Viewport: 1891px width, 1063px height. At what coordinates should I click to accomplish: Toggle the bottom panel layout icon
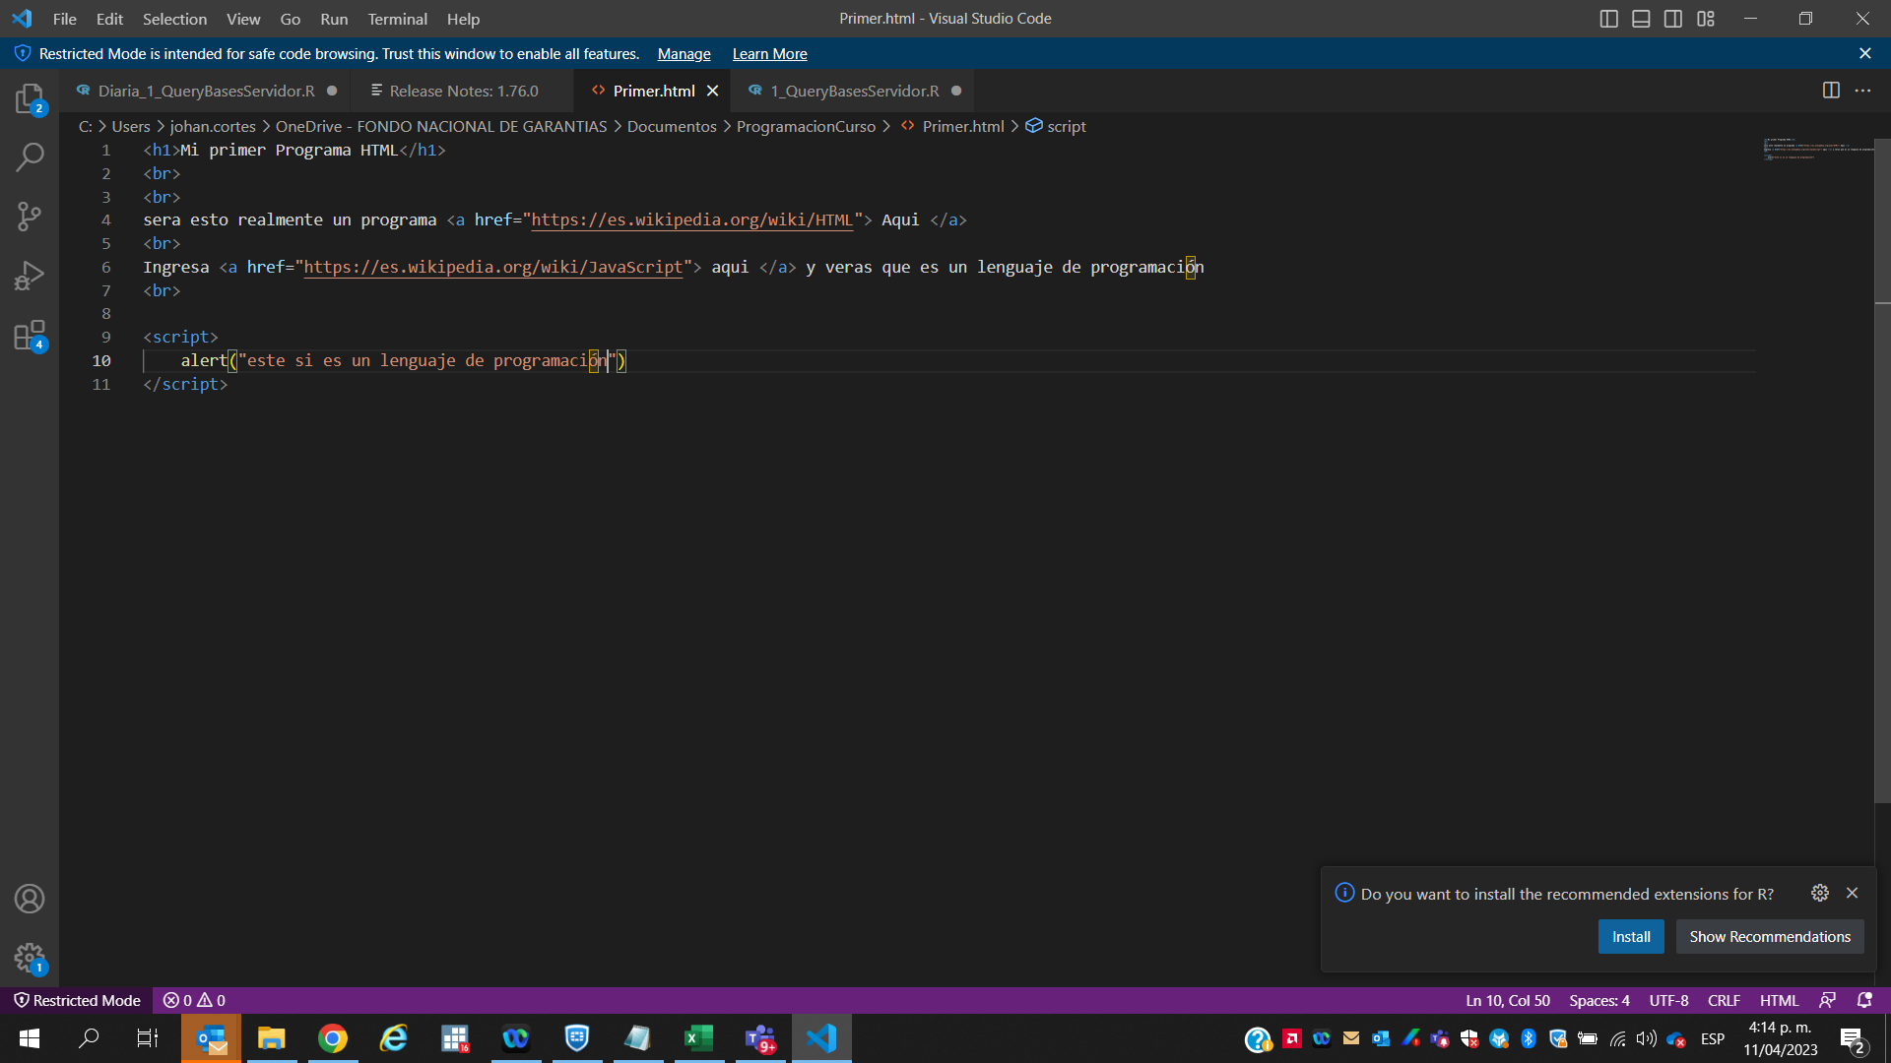1641,19
